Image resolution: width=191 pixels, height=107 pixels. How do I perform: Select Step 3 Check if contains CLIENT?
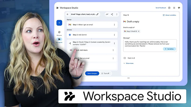92,43
